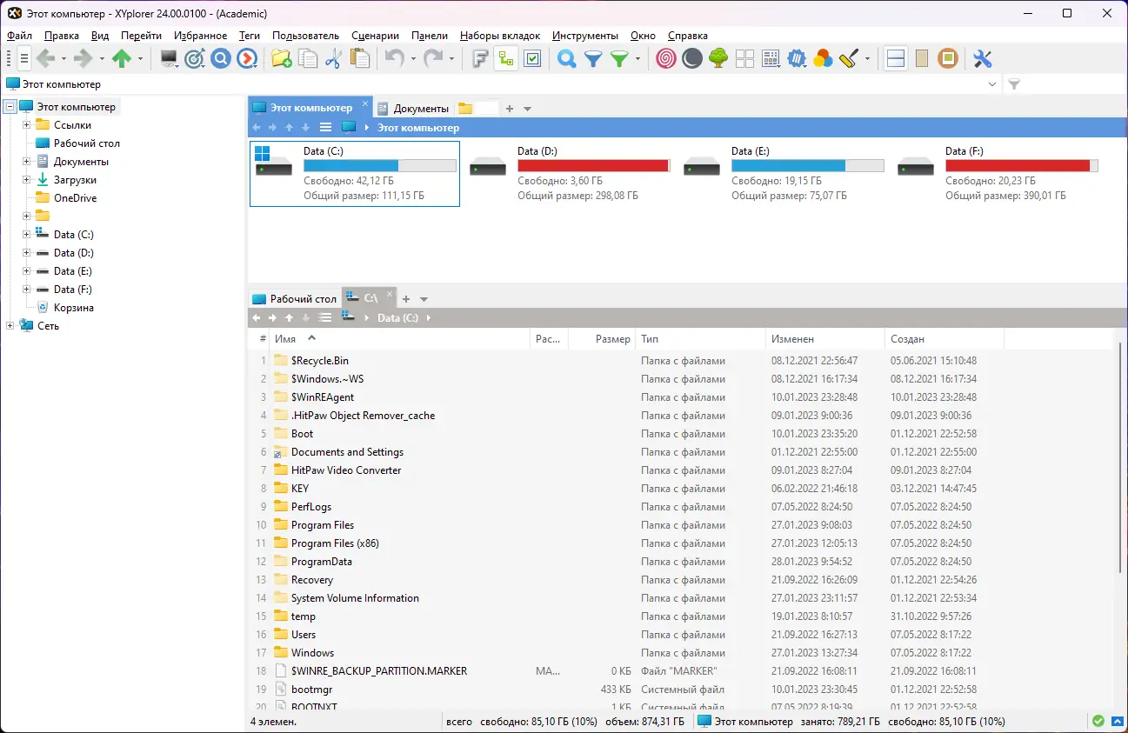Click the Back arrow in main toolbar
The width and height of the screenshot is (1128, 733).
click(x=45, y=58)
